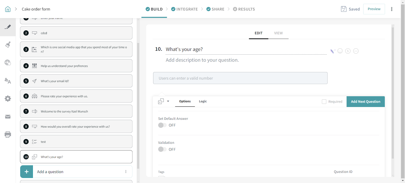Open the settings gear in left sidebar
Screen dimensions: 405x183
8,99
